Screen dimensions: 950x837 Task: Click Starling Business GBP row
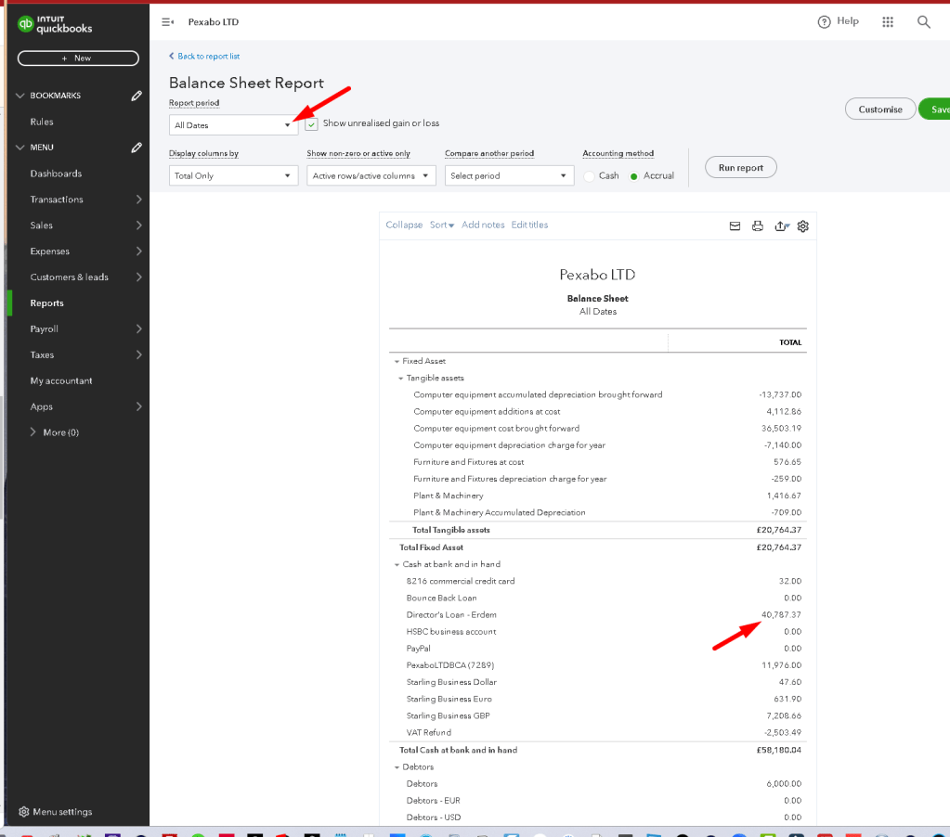[x=597, y=716]
